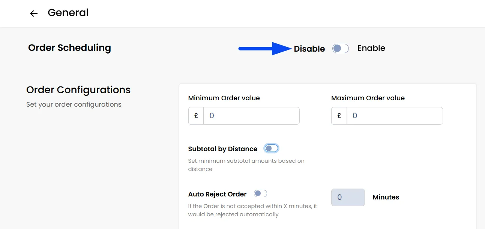Focus the Minimum Order value input
The image size is (485, 229).
tap(251, 116)
